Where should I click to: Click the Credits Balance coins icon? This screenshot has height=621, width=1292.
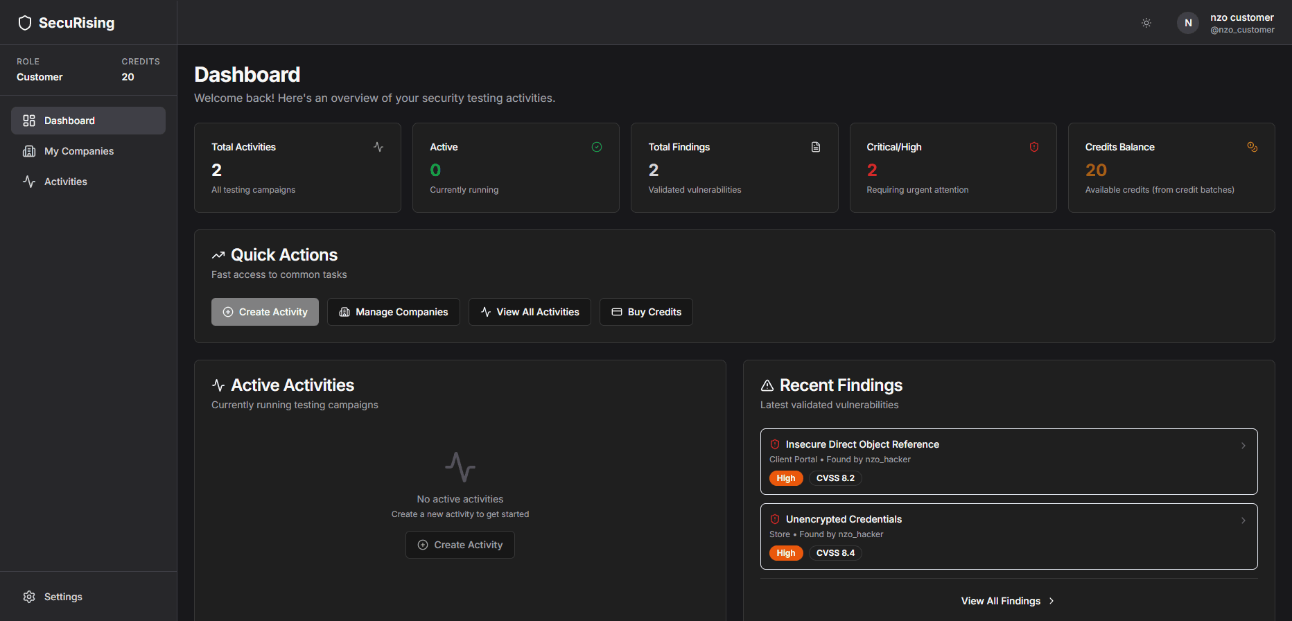click(1252, 147)
